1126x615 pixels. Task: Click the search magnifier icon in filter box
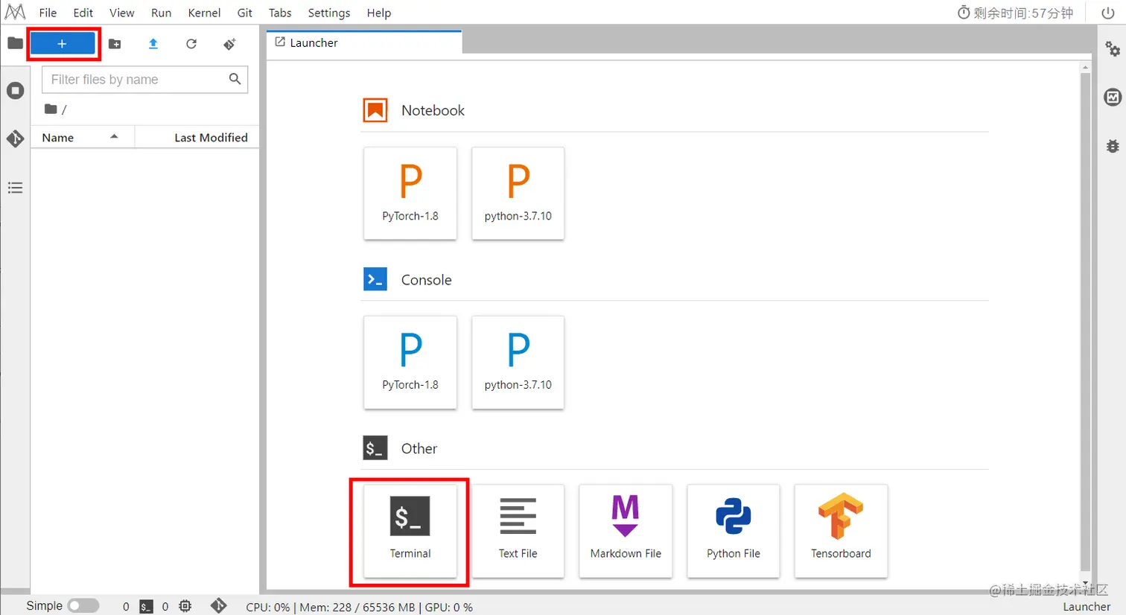(235, 79)
